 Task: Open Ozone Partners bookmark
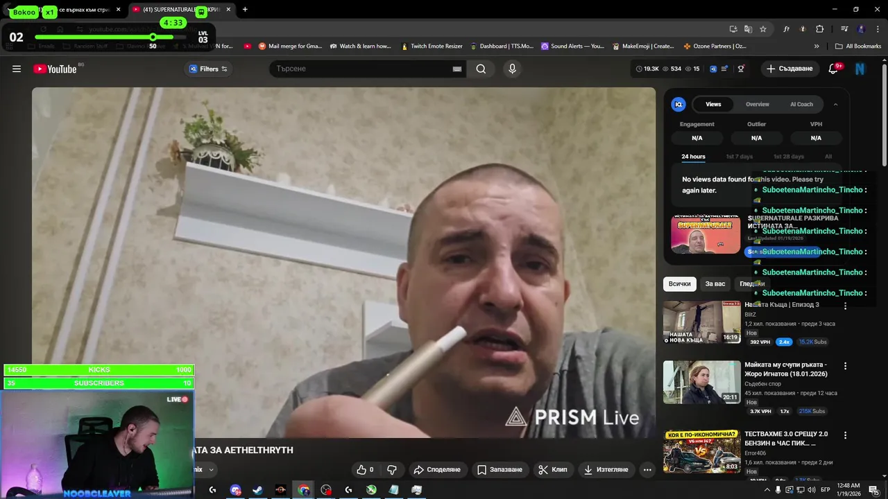pyautogui.click(x=715, y=46)
